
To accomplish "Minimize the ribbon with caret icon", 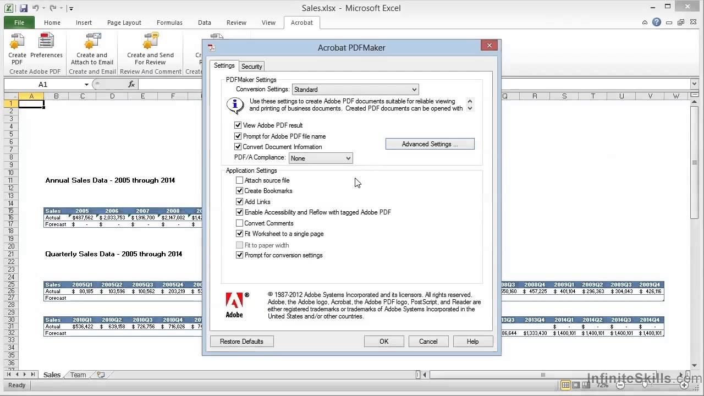I will (645, 23).
